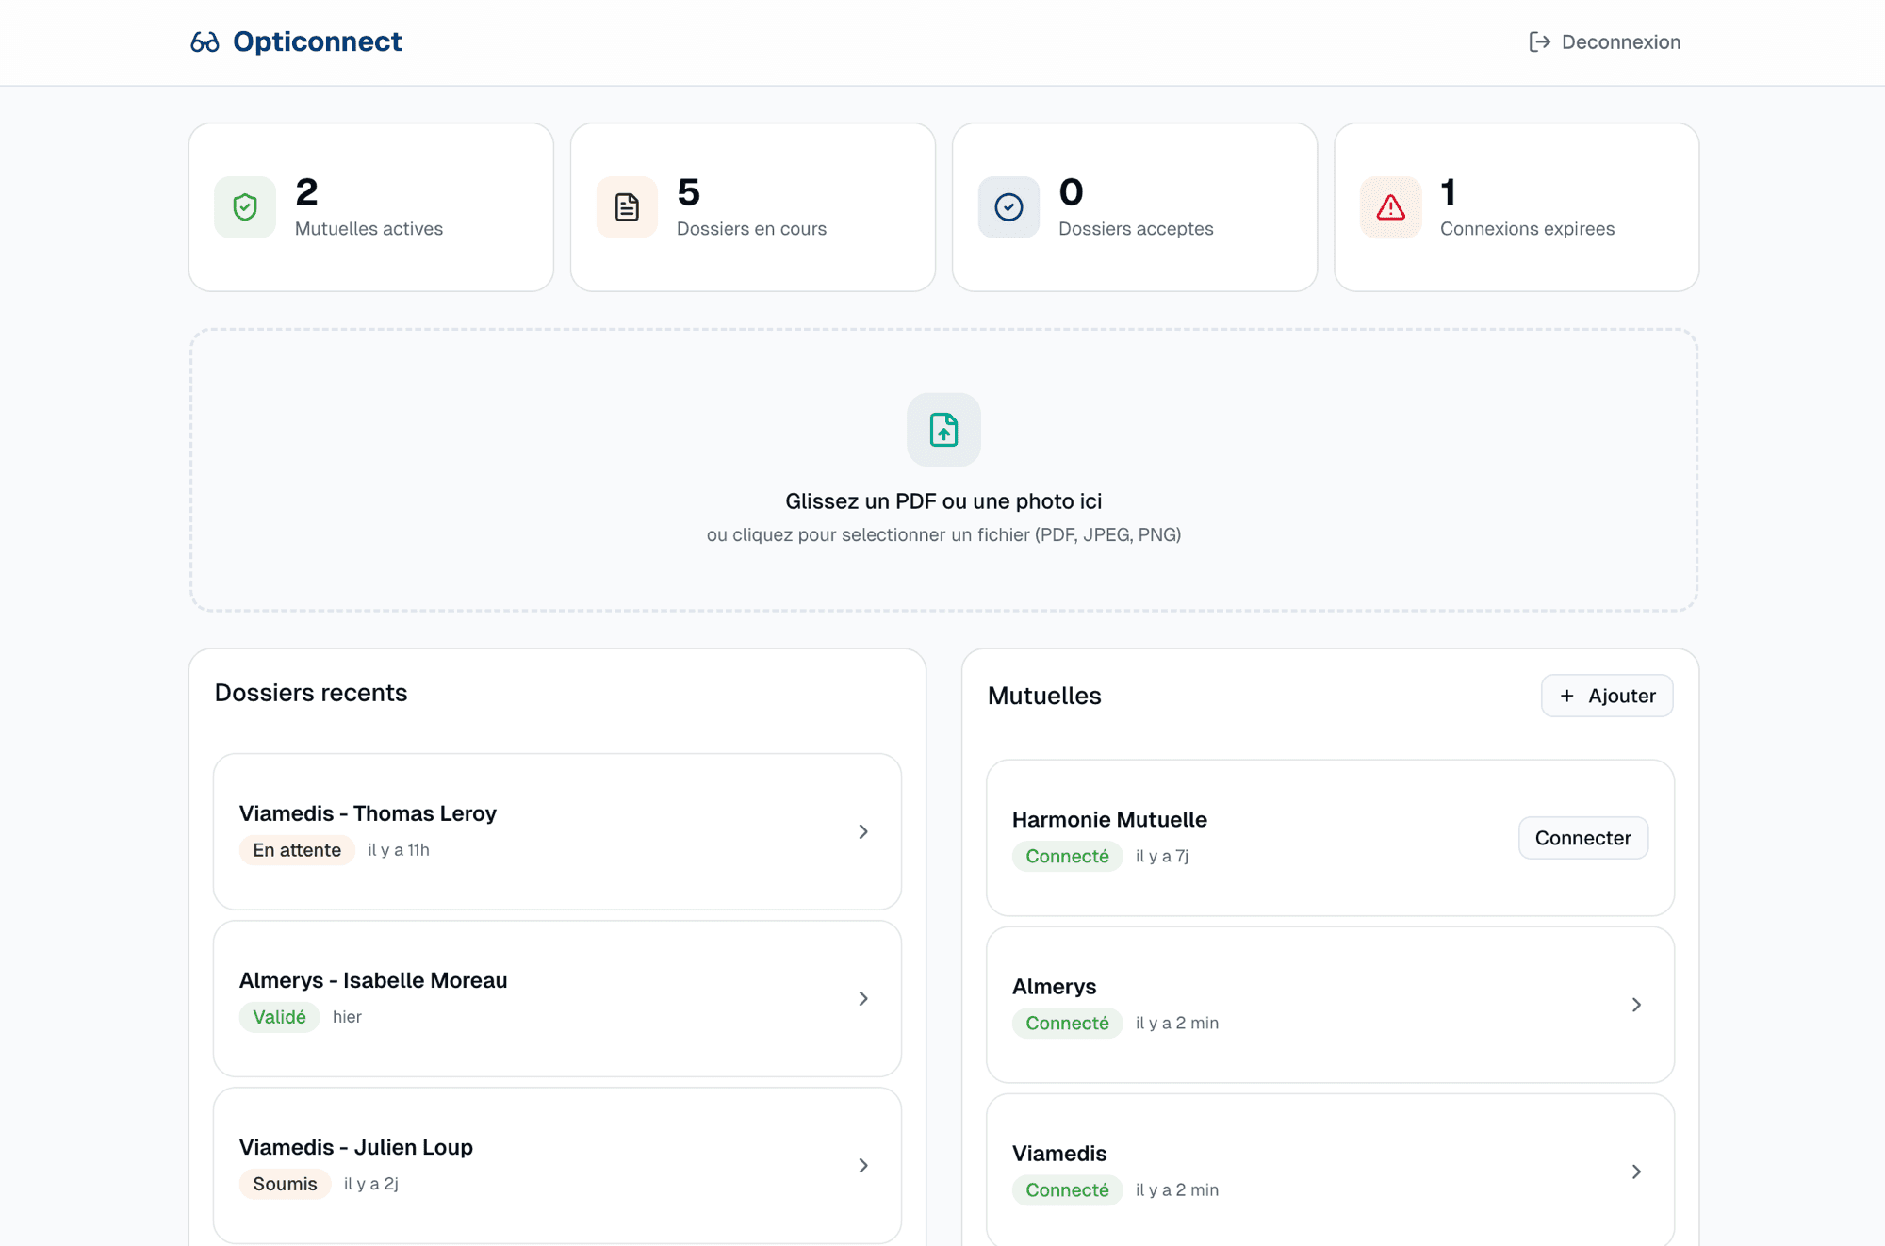Click the Connecté badge under Almerys
The image size is (1885, 1246).
pyautogui.click(x=1067, y=1023)
